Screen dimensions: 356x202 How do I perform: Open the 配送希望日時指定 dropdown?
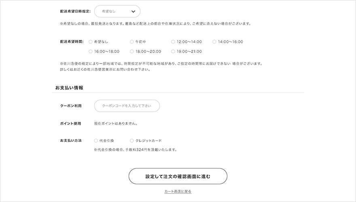click(117, 11)
